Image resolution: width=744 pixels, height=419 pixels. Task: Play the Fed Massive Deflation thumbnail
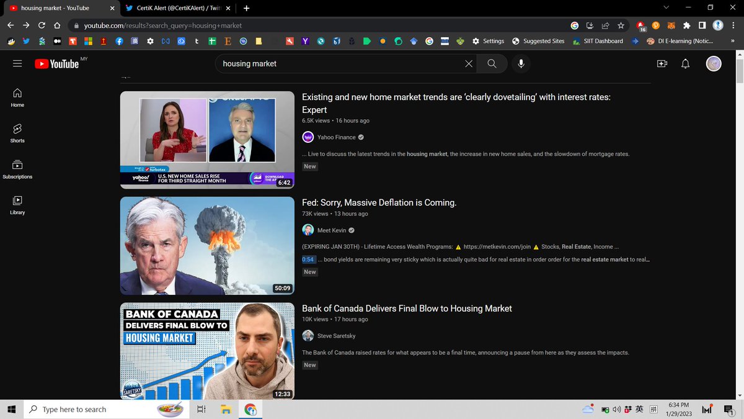[x=207, y=245]
